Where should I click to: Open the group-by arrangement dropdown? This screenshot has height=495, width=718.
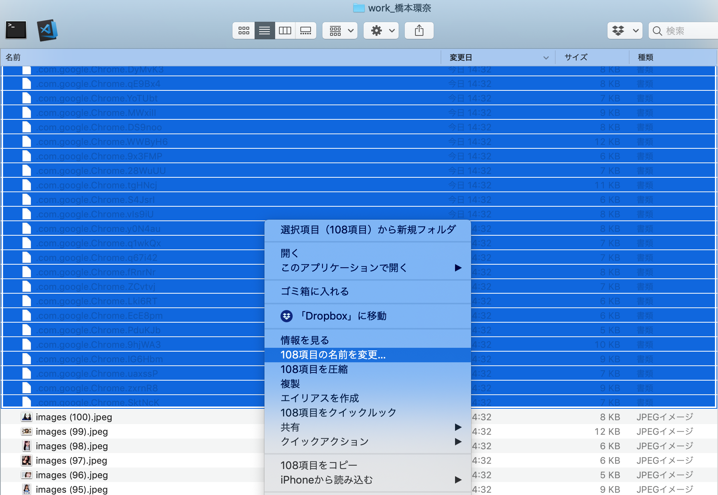[x=340, y=31]
